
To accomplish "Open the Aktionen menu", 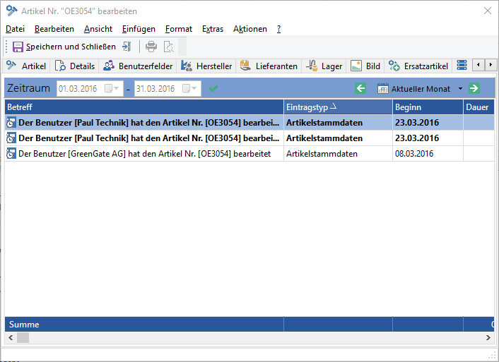I will pos(249,29).
